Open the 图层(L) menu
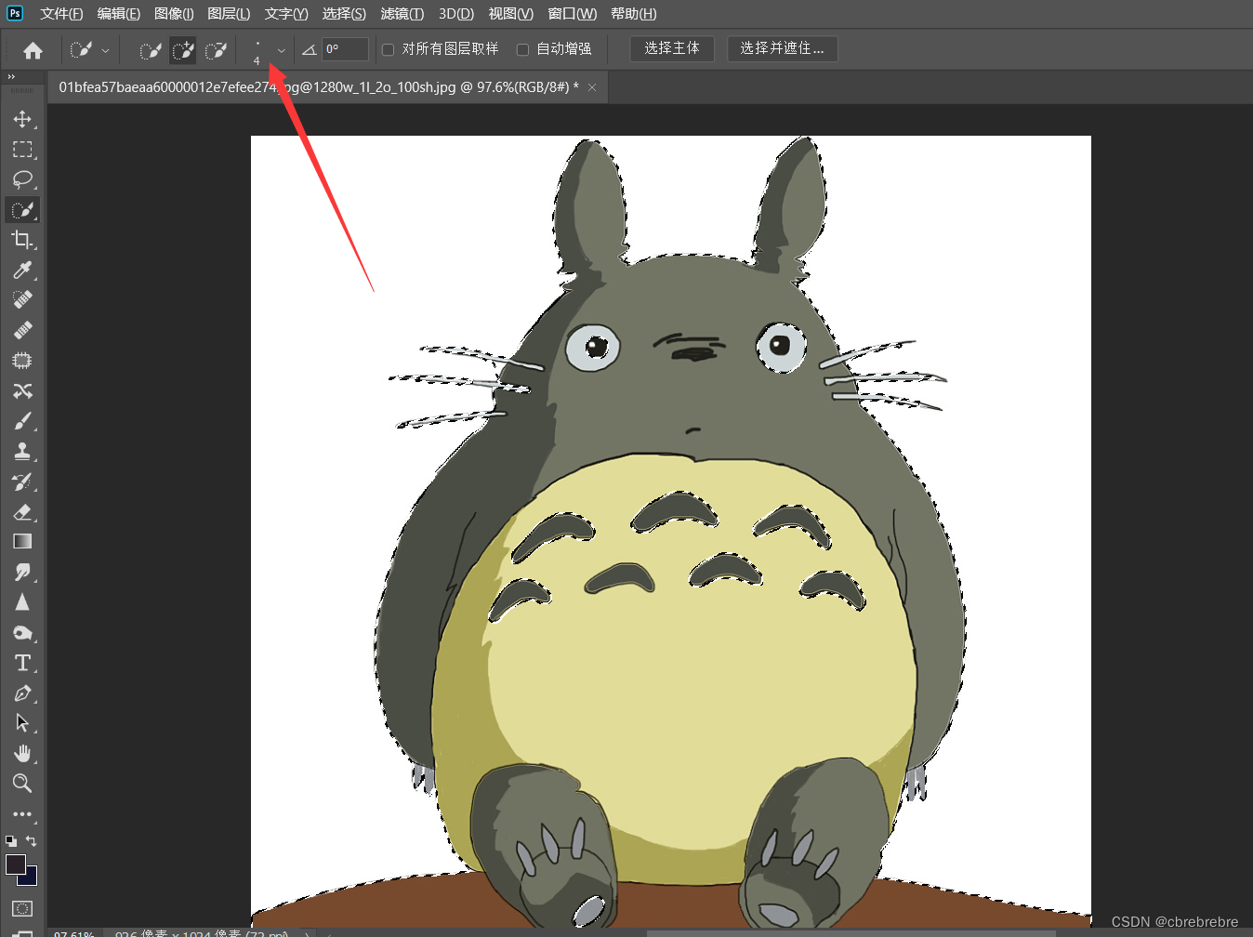This screenshot has height=937, width=1253. click(229, 13)
